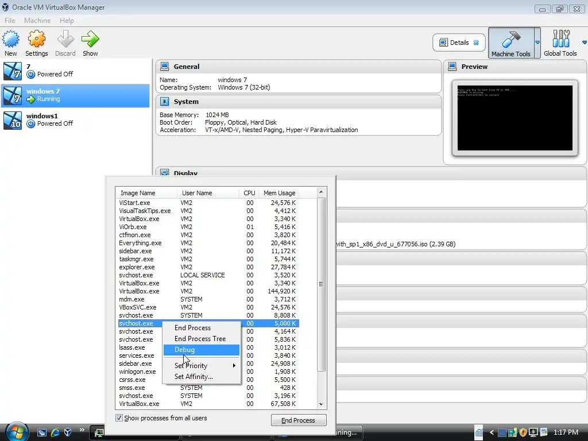Choose Debug in context menu
The height and width of the screenshot is (441, 588).
point(202,350)
